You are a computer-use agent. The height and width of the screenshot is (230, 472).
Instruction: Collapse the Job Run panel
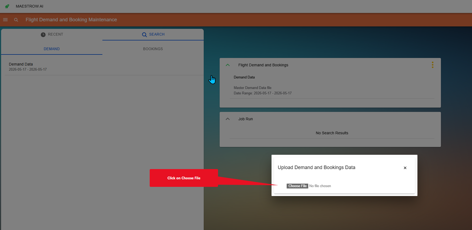(x=228, y=119)
